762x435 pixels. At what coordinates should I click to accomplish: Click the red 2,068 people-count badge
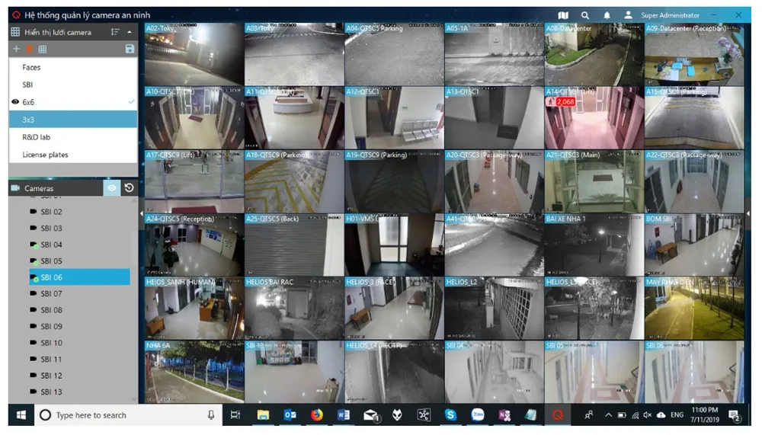(560, 102)
